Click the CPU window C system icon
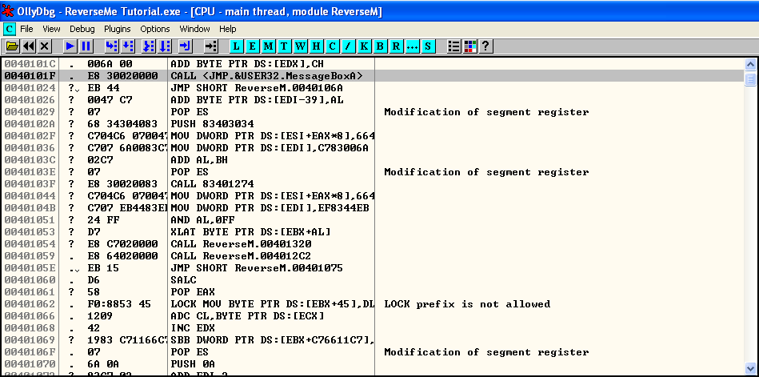Screen dimensions: 759x377 (9, 29)
